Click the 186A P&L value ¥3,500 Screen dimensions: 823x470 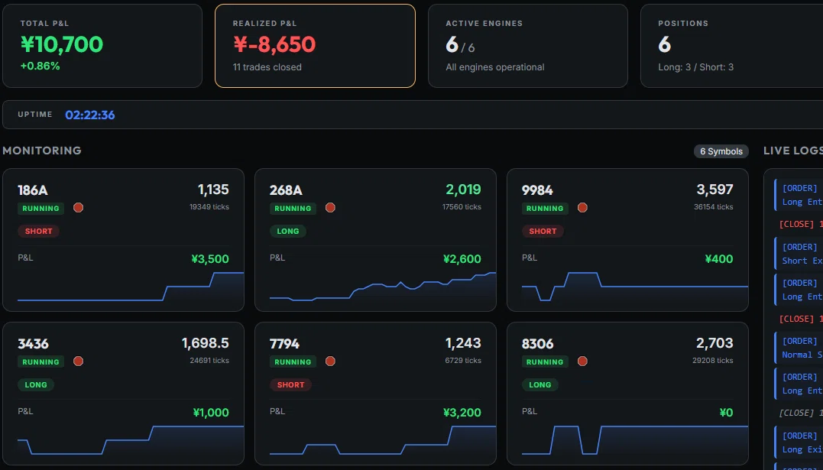pyautogui.click(x=210, y=259)
